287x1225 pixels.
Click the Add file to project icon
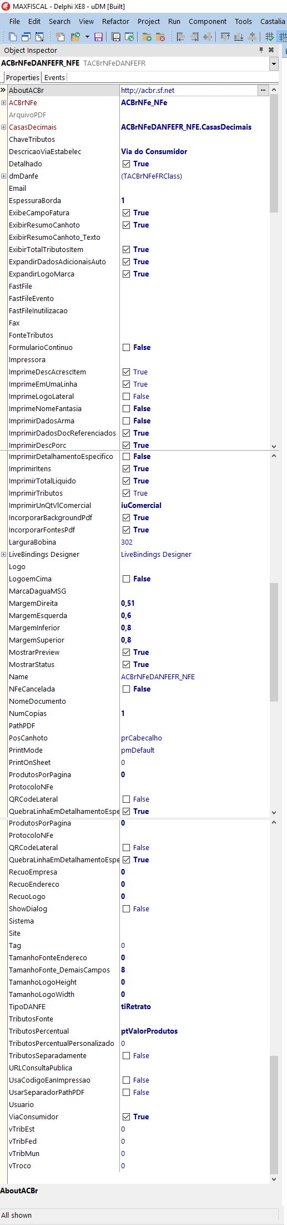pos(147,37)
